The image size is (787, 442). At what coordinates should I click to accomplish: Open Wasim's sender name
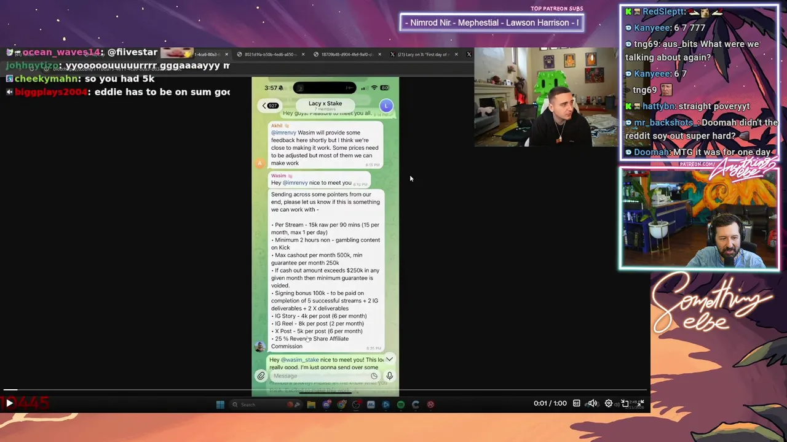(x=279, y=176)
